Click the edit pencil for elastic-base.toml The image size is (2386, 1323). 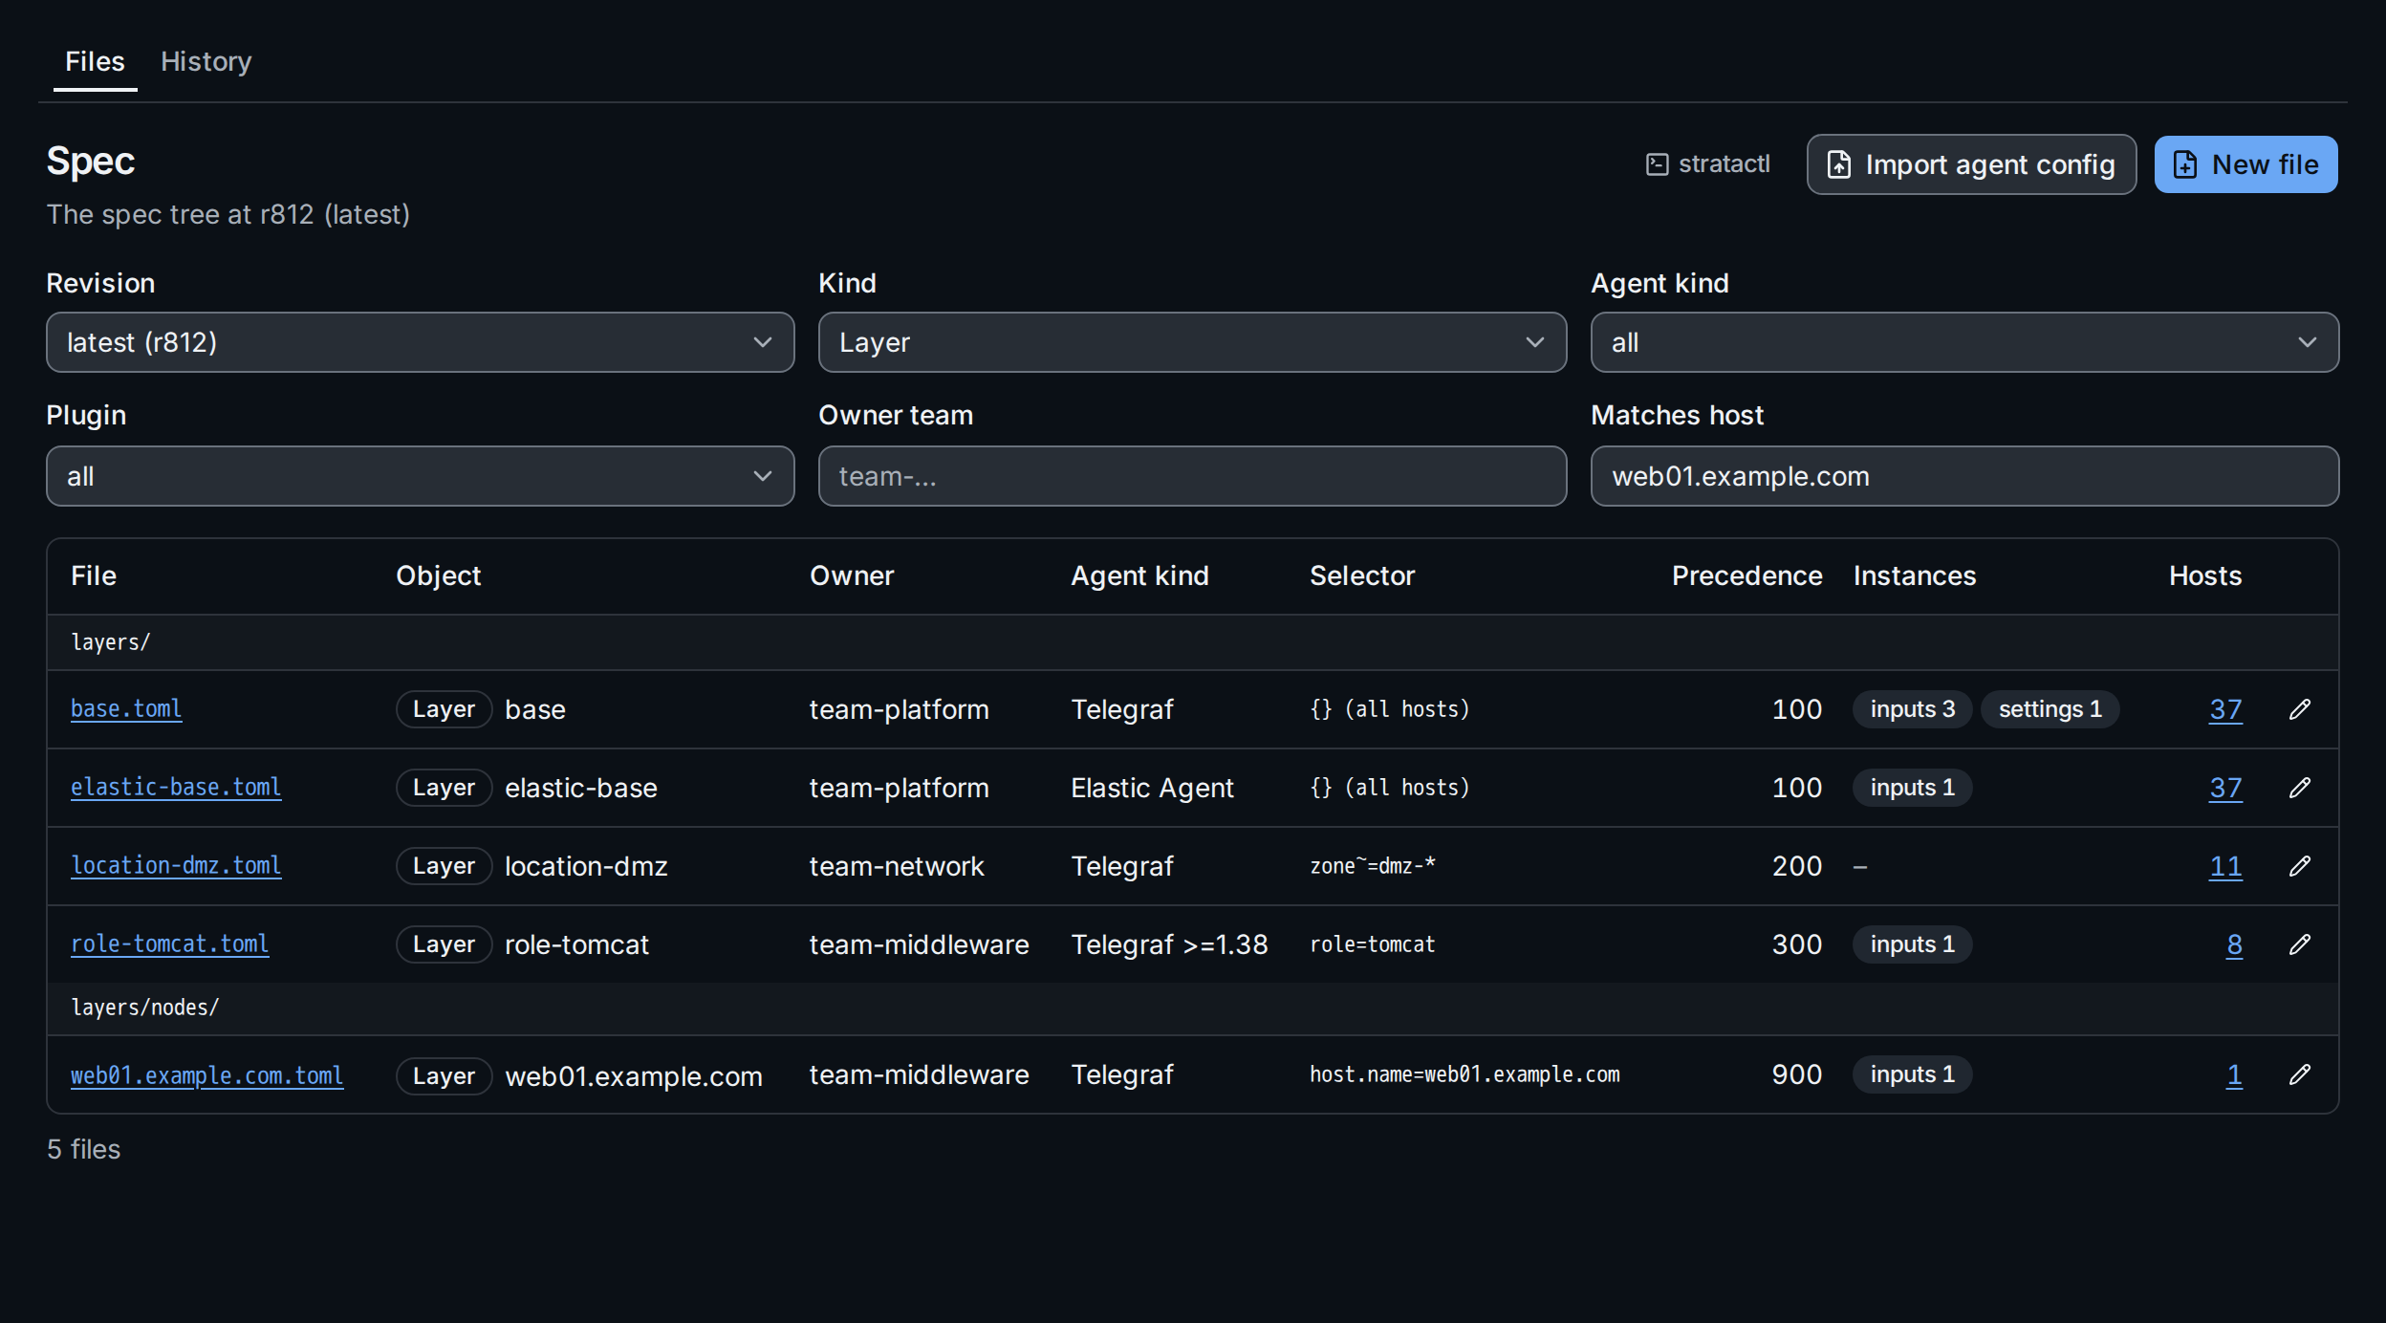(2300, 788)
